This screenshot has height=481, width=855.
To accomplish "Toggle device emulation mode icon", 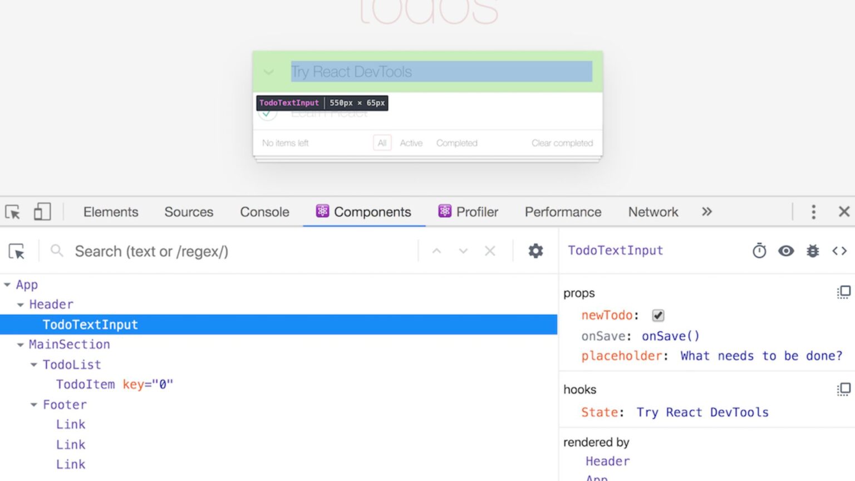I will pos(42,212).
